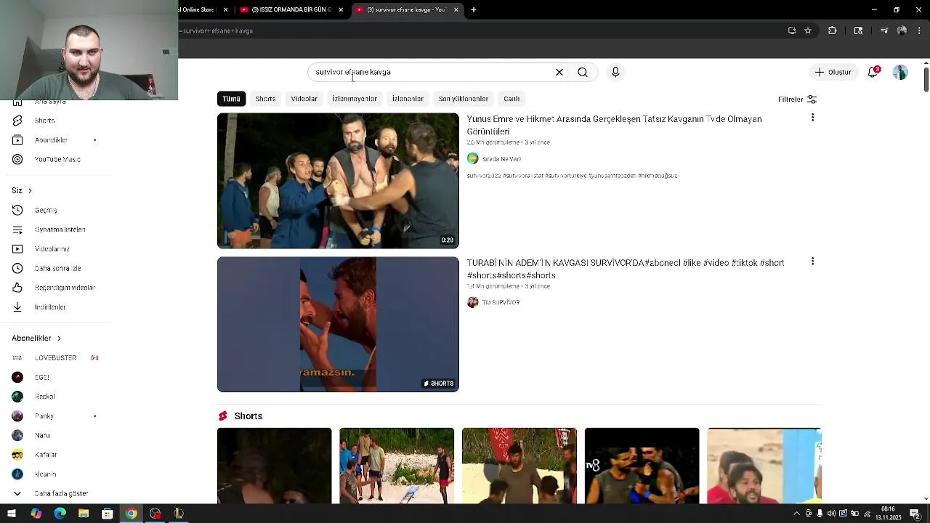Select the İzlenenler filter chip
The height and width of the screenshot is (523, 930).
click(408, 99)
